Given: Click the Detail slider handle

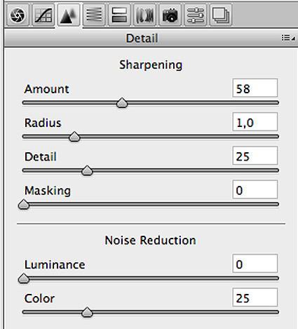Looking at the screenshot, I should coord(87,170).
